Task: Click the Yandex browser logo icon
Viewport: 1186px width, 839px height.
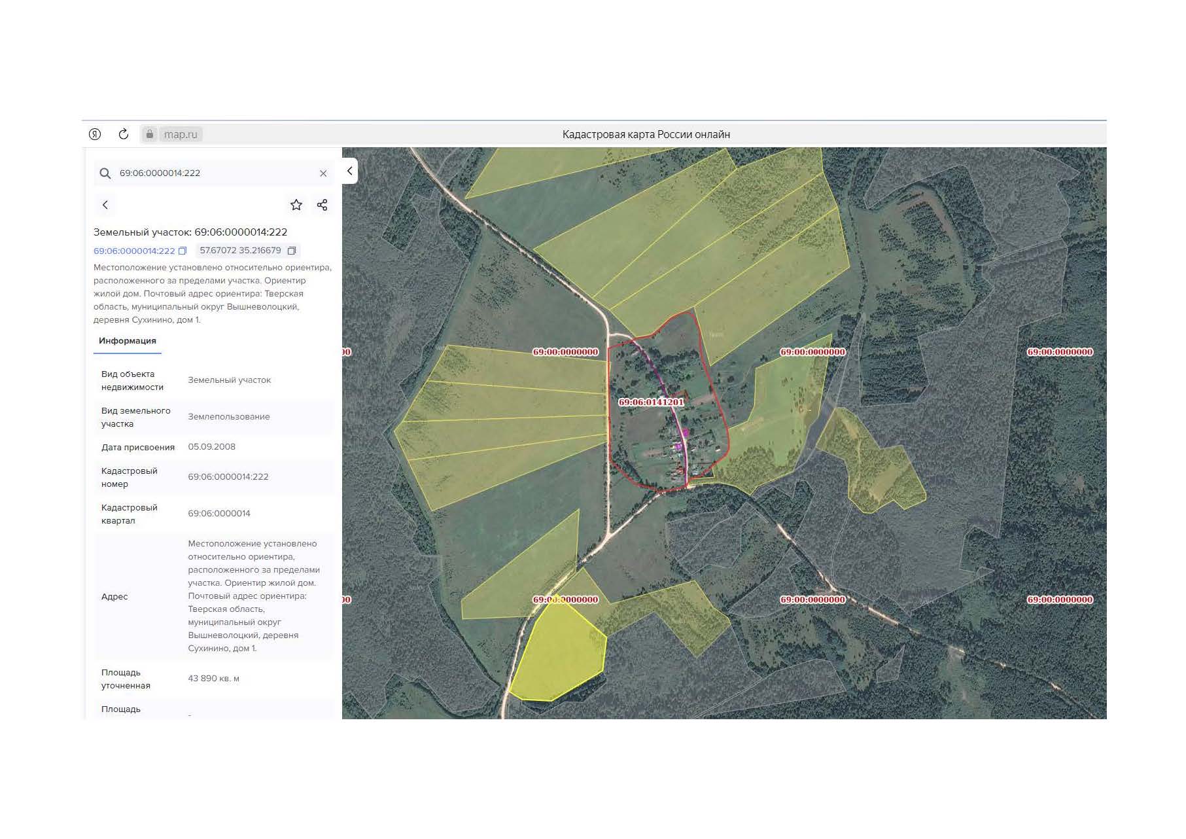Action: click(95, 134)
